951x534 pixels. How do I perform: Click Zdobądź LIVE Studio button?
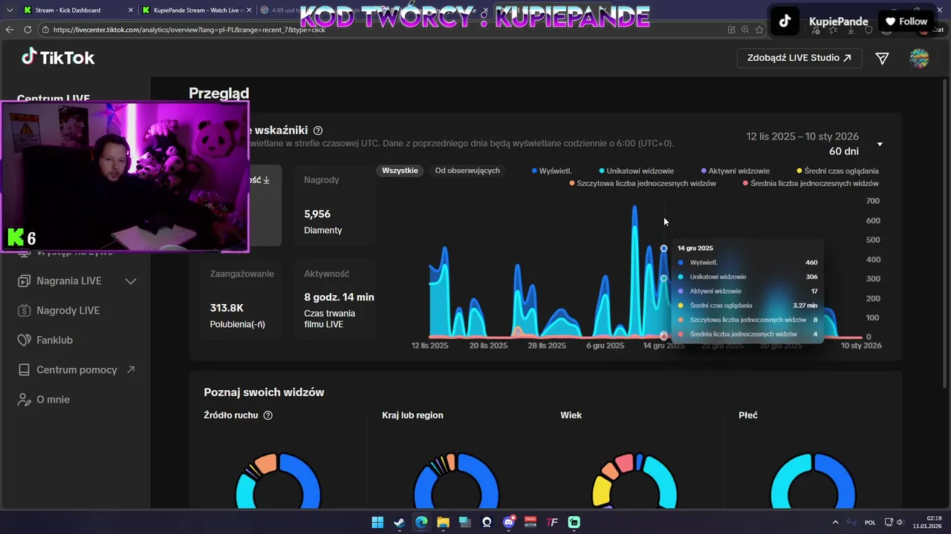click(799, 58)
